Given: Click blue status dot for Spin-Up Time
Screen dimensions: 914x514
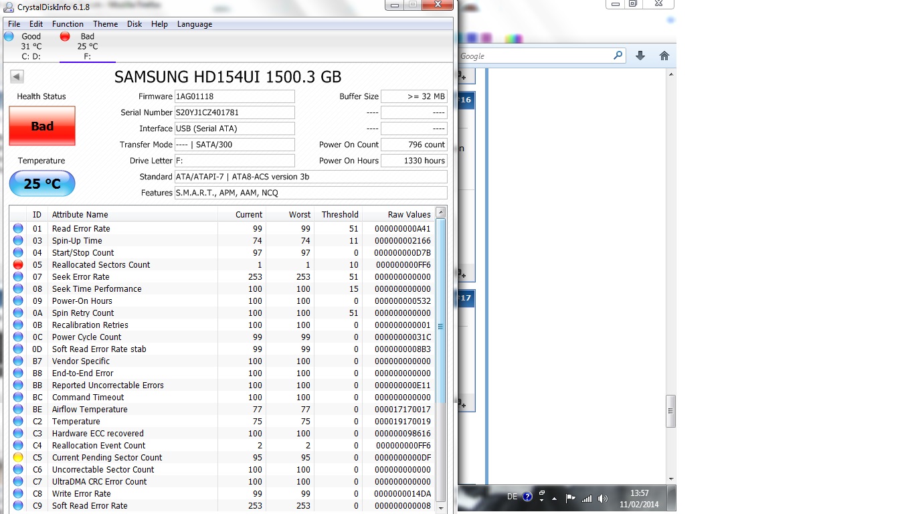Looking at the screenshot, I should [x=18, y=241].
